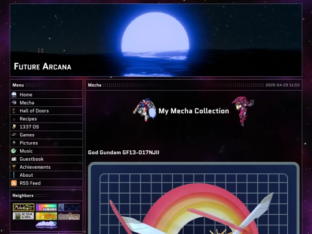This screenshot has width=312, height=234.
Task: Click the My Mecha Collection heading
Action: pos(194,111)
